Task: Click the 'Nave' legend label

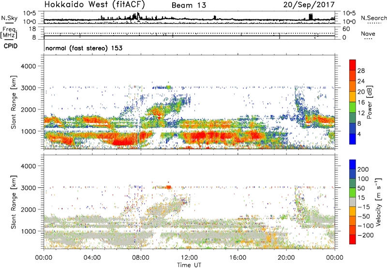Action: pyautogui.click(x=368, y=33)
